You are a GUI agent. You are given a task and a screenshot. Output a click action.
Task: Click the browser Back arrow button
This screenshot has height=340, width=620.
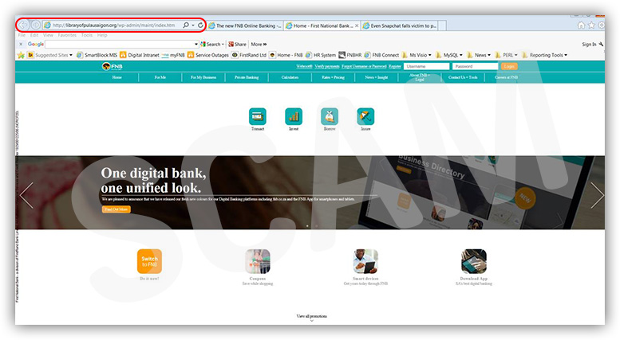coord(23,25)
